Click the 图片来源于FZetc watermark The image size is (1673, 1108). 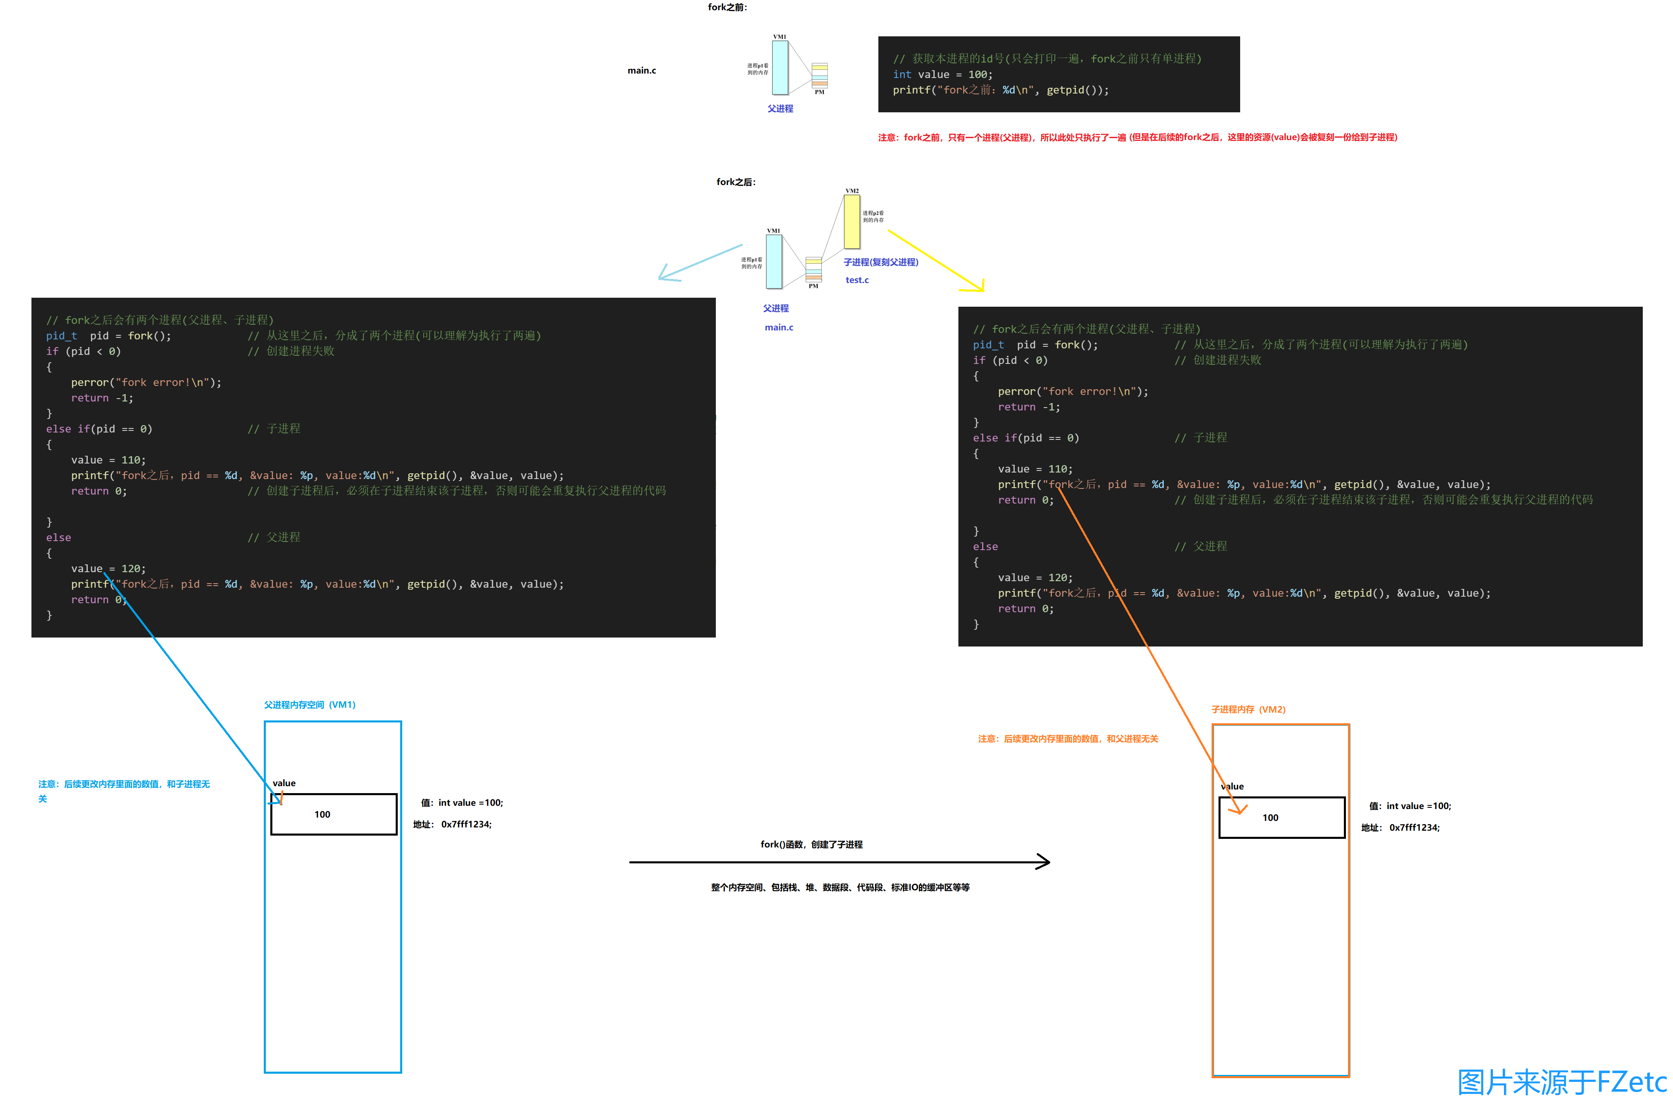(1562, 1082)
